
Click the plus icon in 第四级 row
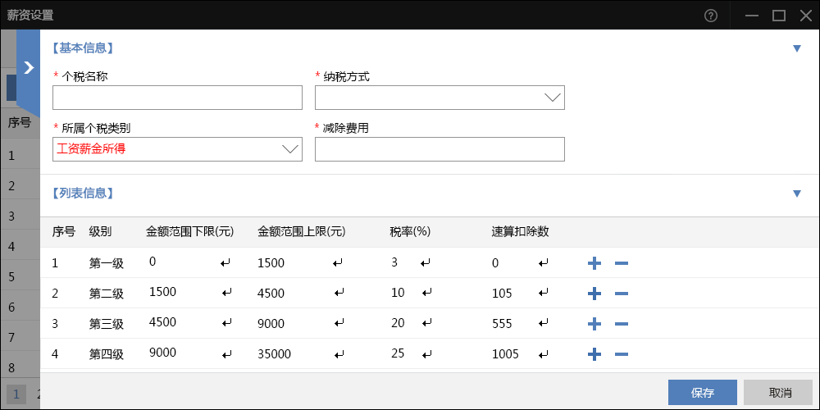(x=594, y=354)
